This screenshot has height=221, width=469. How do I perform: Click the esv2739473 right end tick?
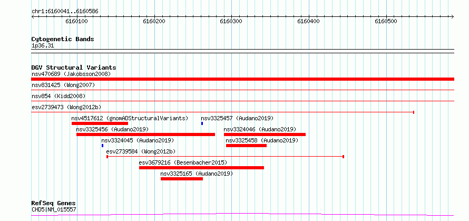point(413,112)
